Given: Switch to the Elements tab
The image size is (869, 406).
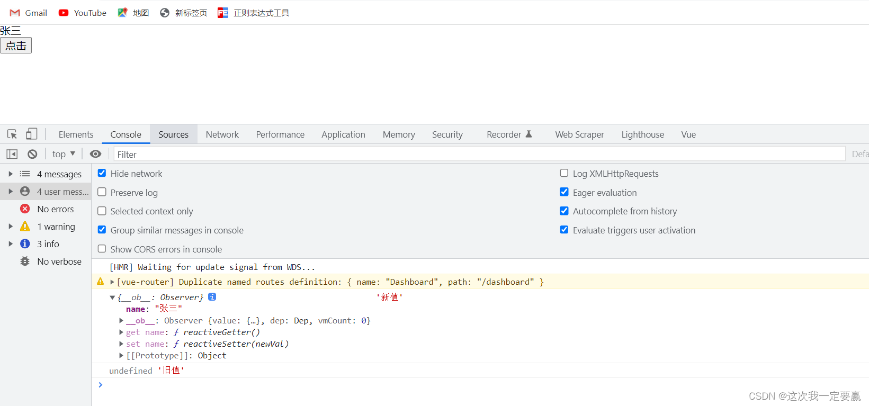Looking at the screenshot, I should [x=76, y=134].
